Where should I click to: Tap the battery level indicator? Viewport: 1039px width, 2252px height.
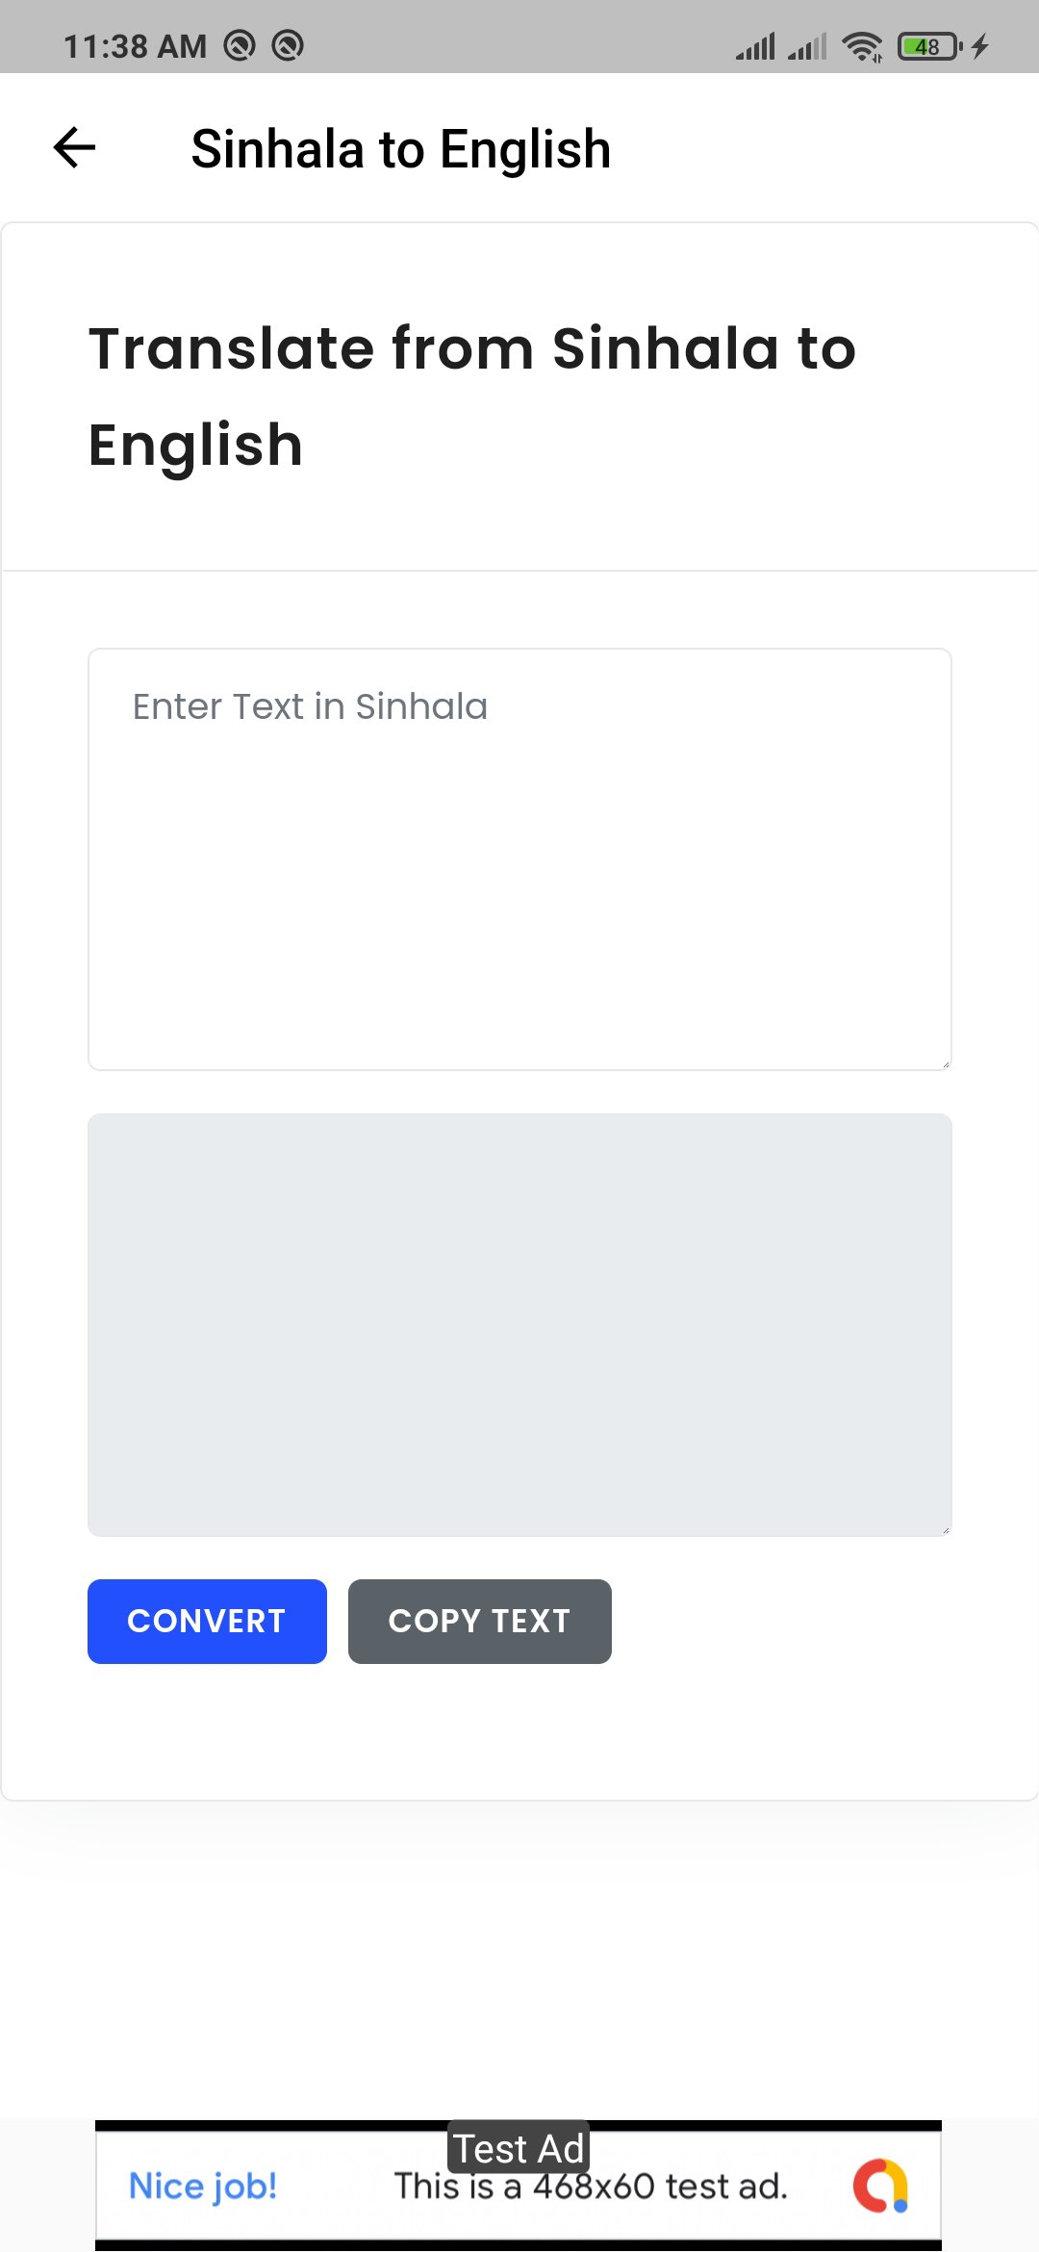928,46
